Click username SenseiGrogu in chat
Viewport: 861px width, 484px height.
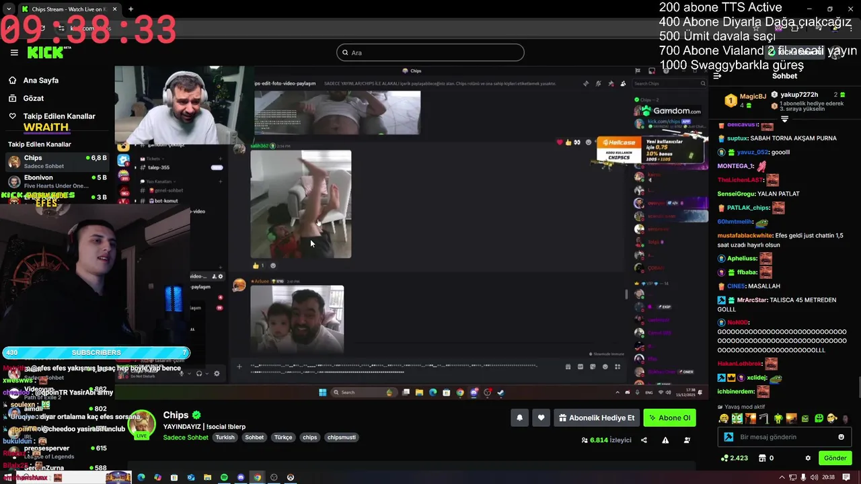click(x=736, y=194)
